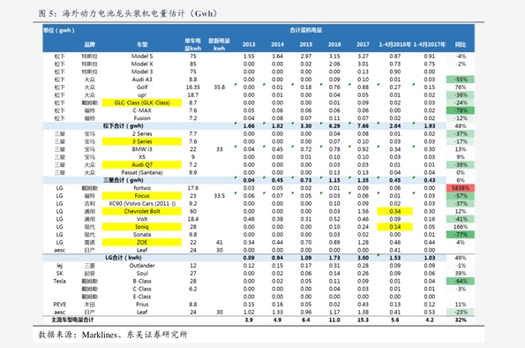525x348 pixels.
Task: Select the green -55% cell
Action: point(461,79)
